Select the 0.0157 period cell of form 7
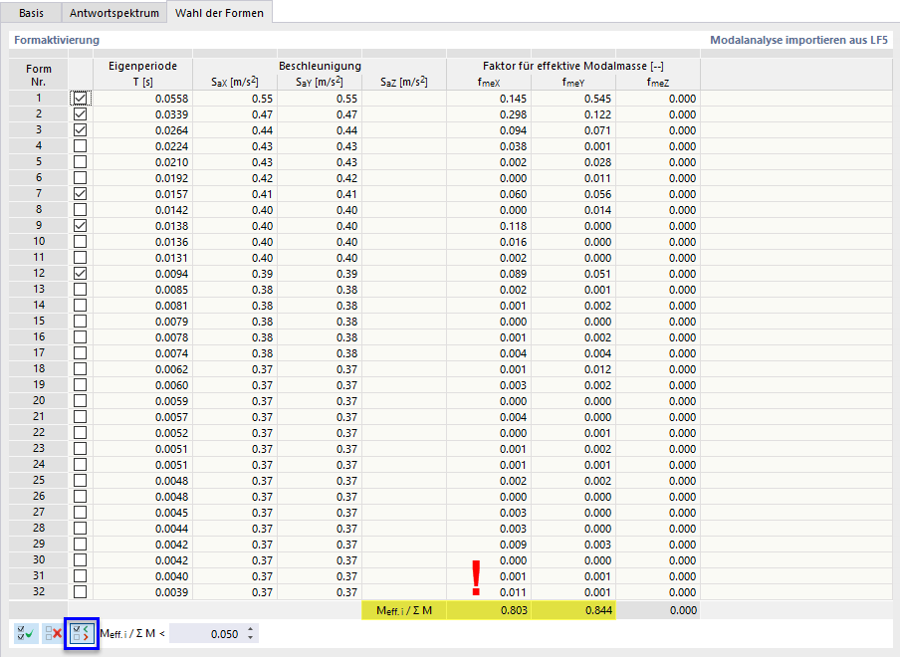This screenshot has height=657, width=900. (x=143, y=194)
